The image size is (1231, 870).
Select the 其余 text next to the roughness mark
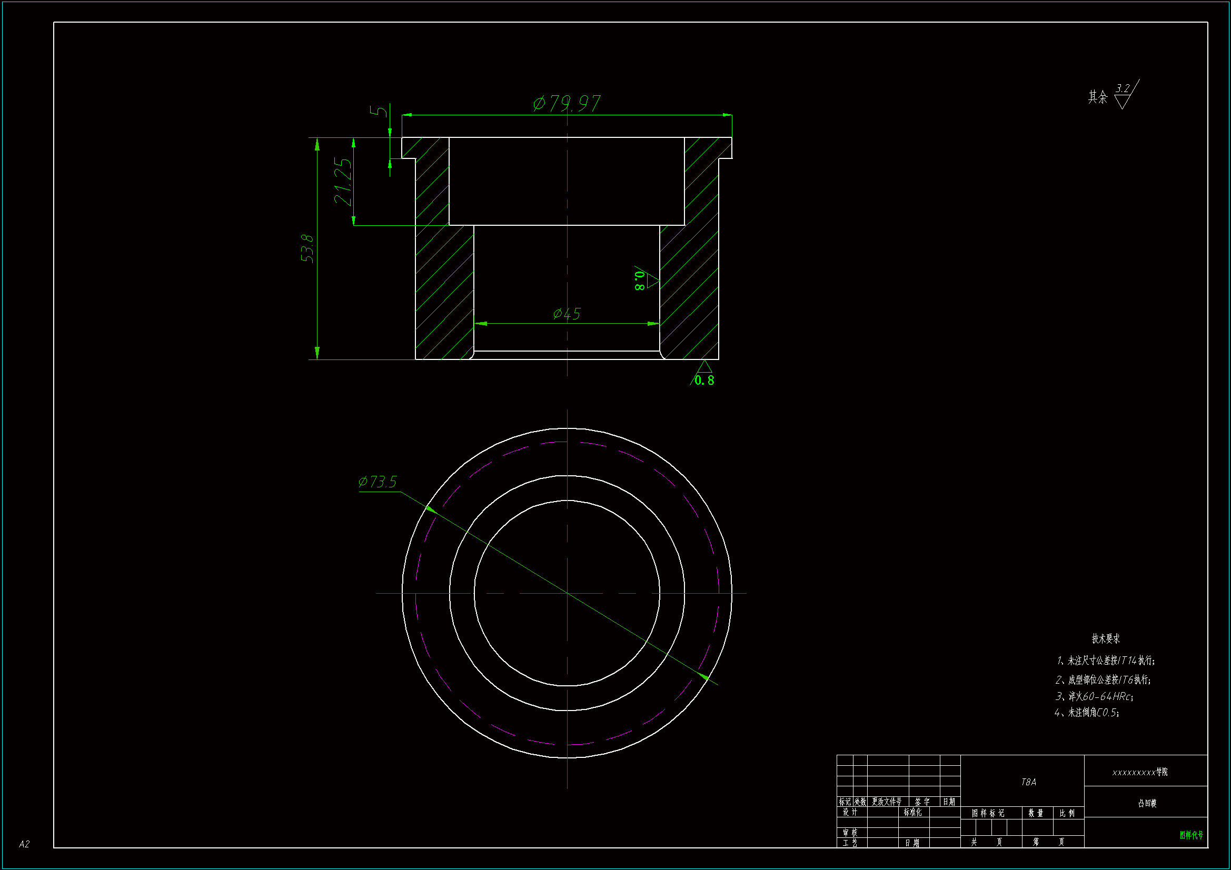point(1097,97)
